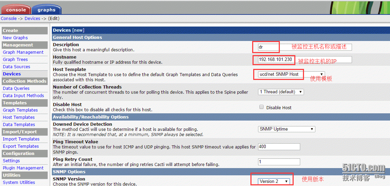Open Host Templates page
Image resolution: width=390 pixels, height=186 pixels.
(x=19, y=117)
